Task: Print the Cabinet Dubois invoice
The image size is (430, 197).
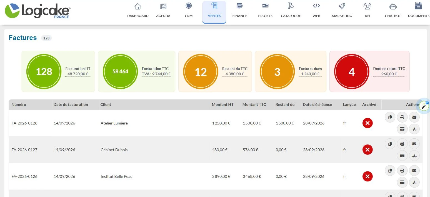Action: click(402, 144)
